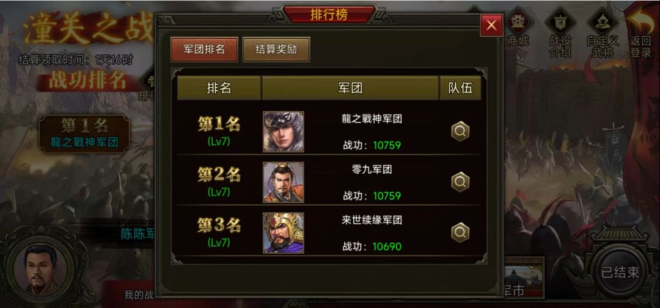Switch to the 军团排名 tab
Image resolution: width=660 pixels, height=308 pixels.
204,49
